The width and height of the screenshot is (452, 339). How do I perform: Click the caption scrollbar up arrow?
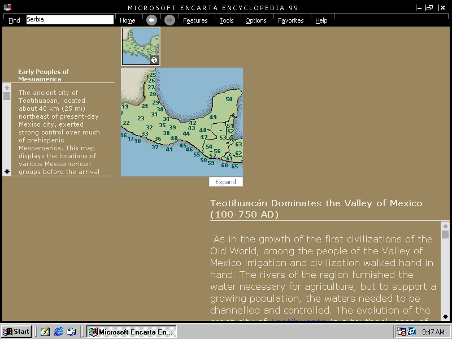click(x=7, y=88)
